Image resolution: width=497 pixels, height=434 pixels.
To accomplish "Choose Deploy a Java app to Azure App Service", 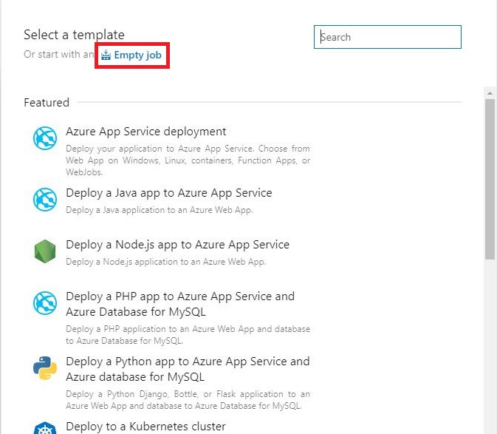I will point(169,193).
